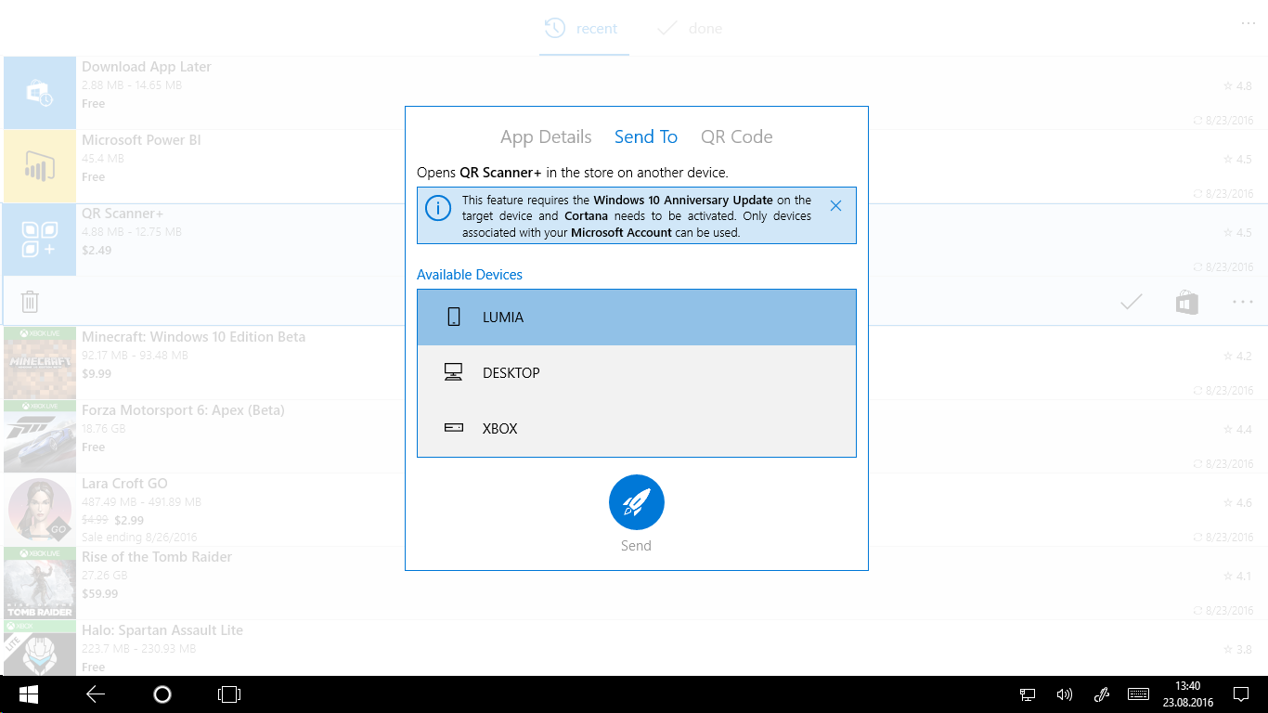1268x713 pixels.
Task: Open QR Scanner+ in Store via bag icon
Action: 1187,302
